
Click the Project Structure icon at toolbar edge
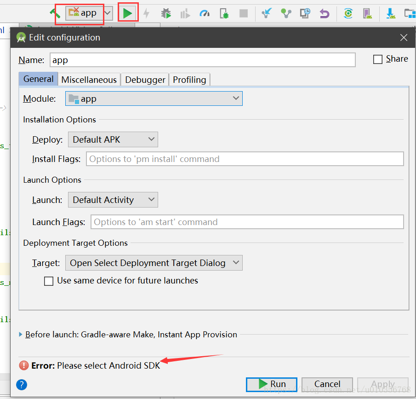410,13
